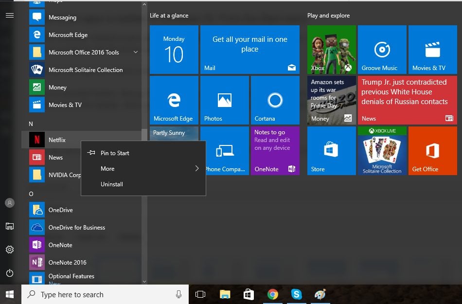Open Task View on the taskbar
The height and width of the screenshot is (304, 462).
coord(200,294)
